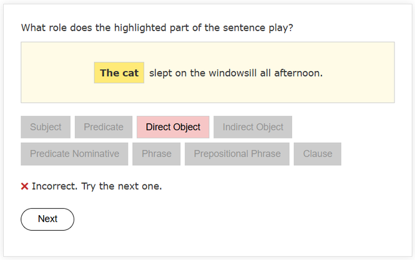Click the word "all" in the sentence
415x260 pixels.
[x=266, y=73]
